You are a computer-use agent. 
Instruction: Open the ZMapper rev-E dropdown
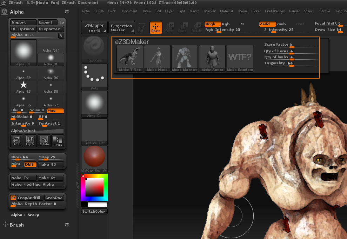click(x=94, y=28)
